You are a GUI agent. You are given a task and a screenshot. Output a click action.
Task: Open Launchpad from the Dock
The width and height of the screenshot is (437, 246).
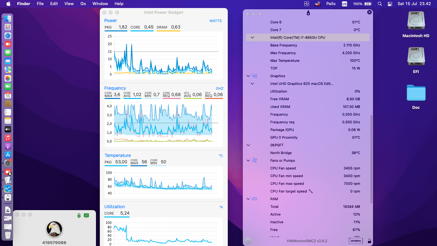tap(8, 27)
